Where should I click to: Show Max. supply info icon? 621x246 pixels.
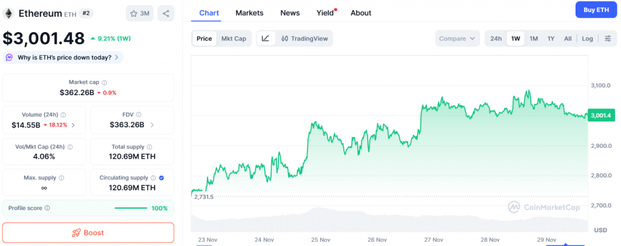tap(62, 178)
